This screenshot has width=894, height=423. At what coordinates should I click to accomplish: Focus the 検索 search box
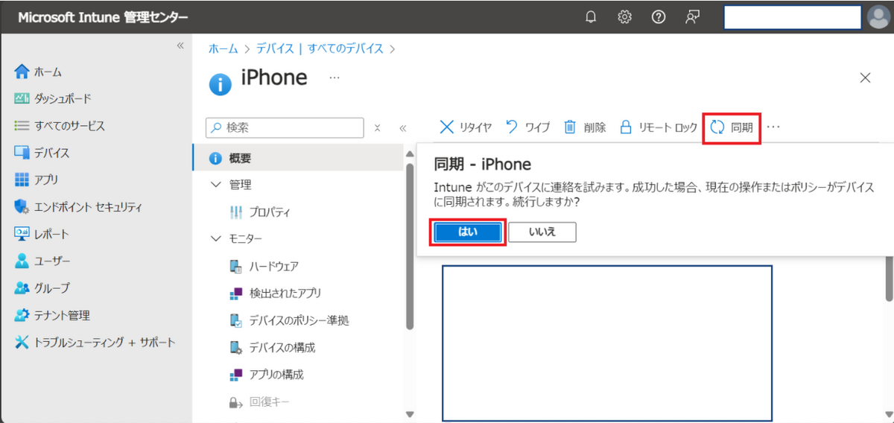(x=285, y=127)
